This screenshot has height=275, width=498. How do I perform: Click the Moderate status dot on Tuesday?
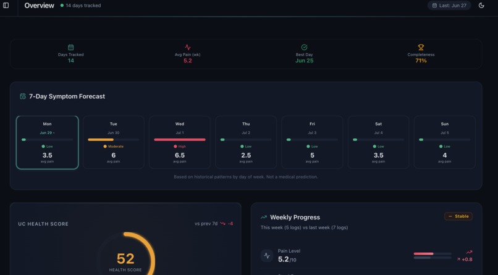pos(105,146)
